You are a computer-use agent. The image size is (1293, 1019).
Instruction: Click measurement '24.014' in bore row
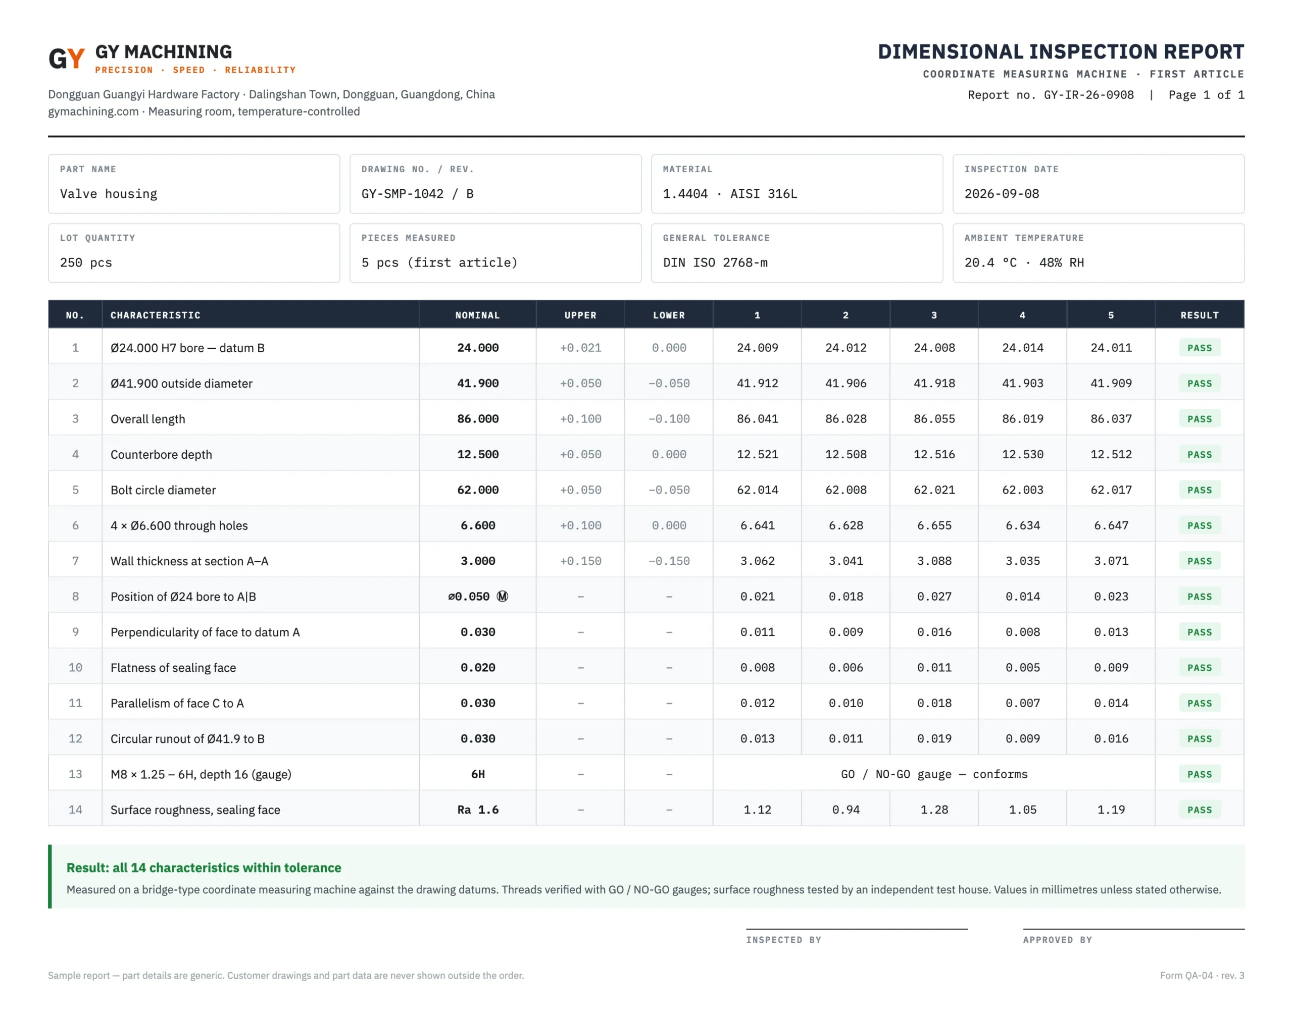pos(1023,348)
